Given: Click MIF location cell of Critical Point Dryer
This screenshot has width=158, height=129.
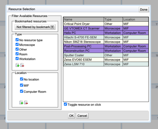Looking at the screenshot, I should 136,24.
